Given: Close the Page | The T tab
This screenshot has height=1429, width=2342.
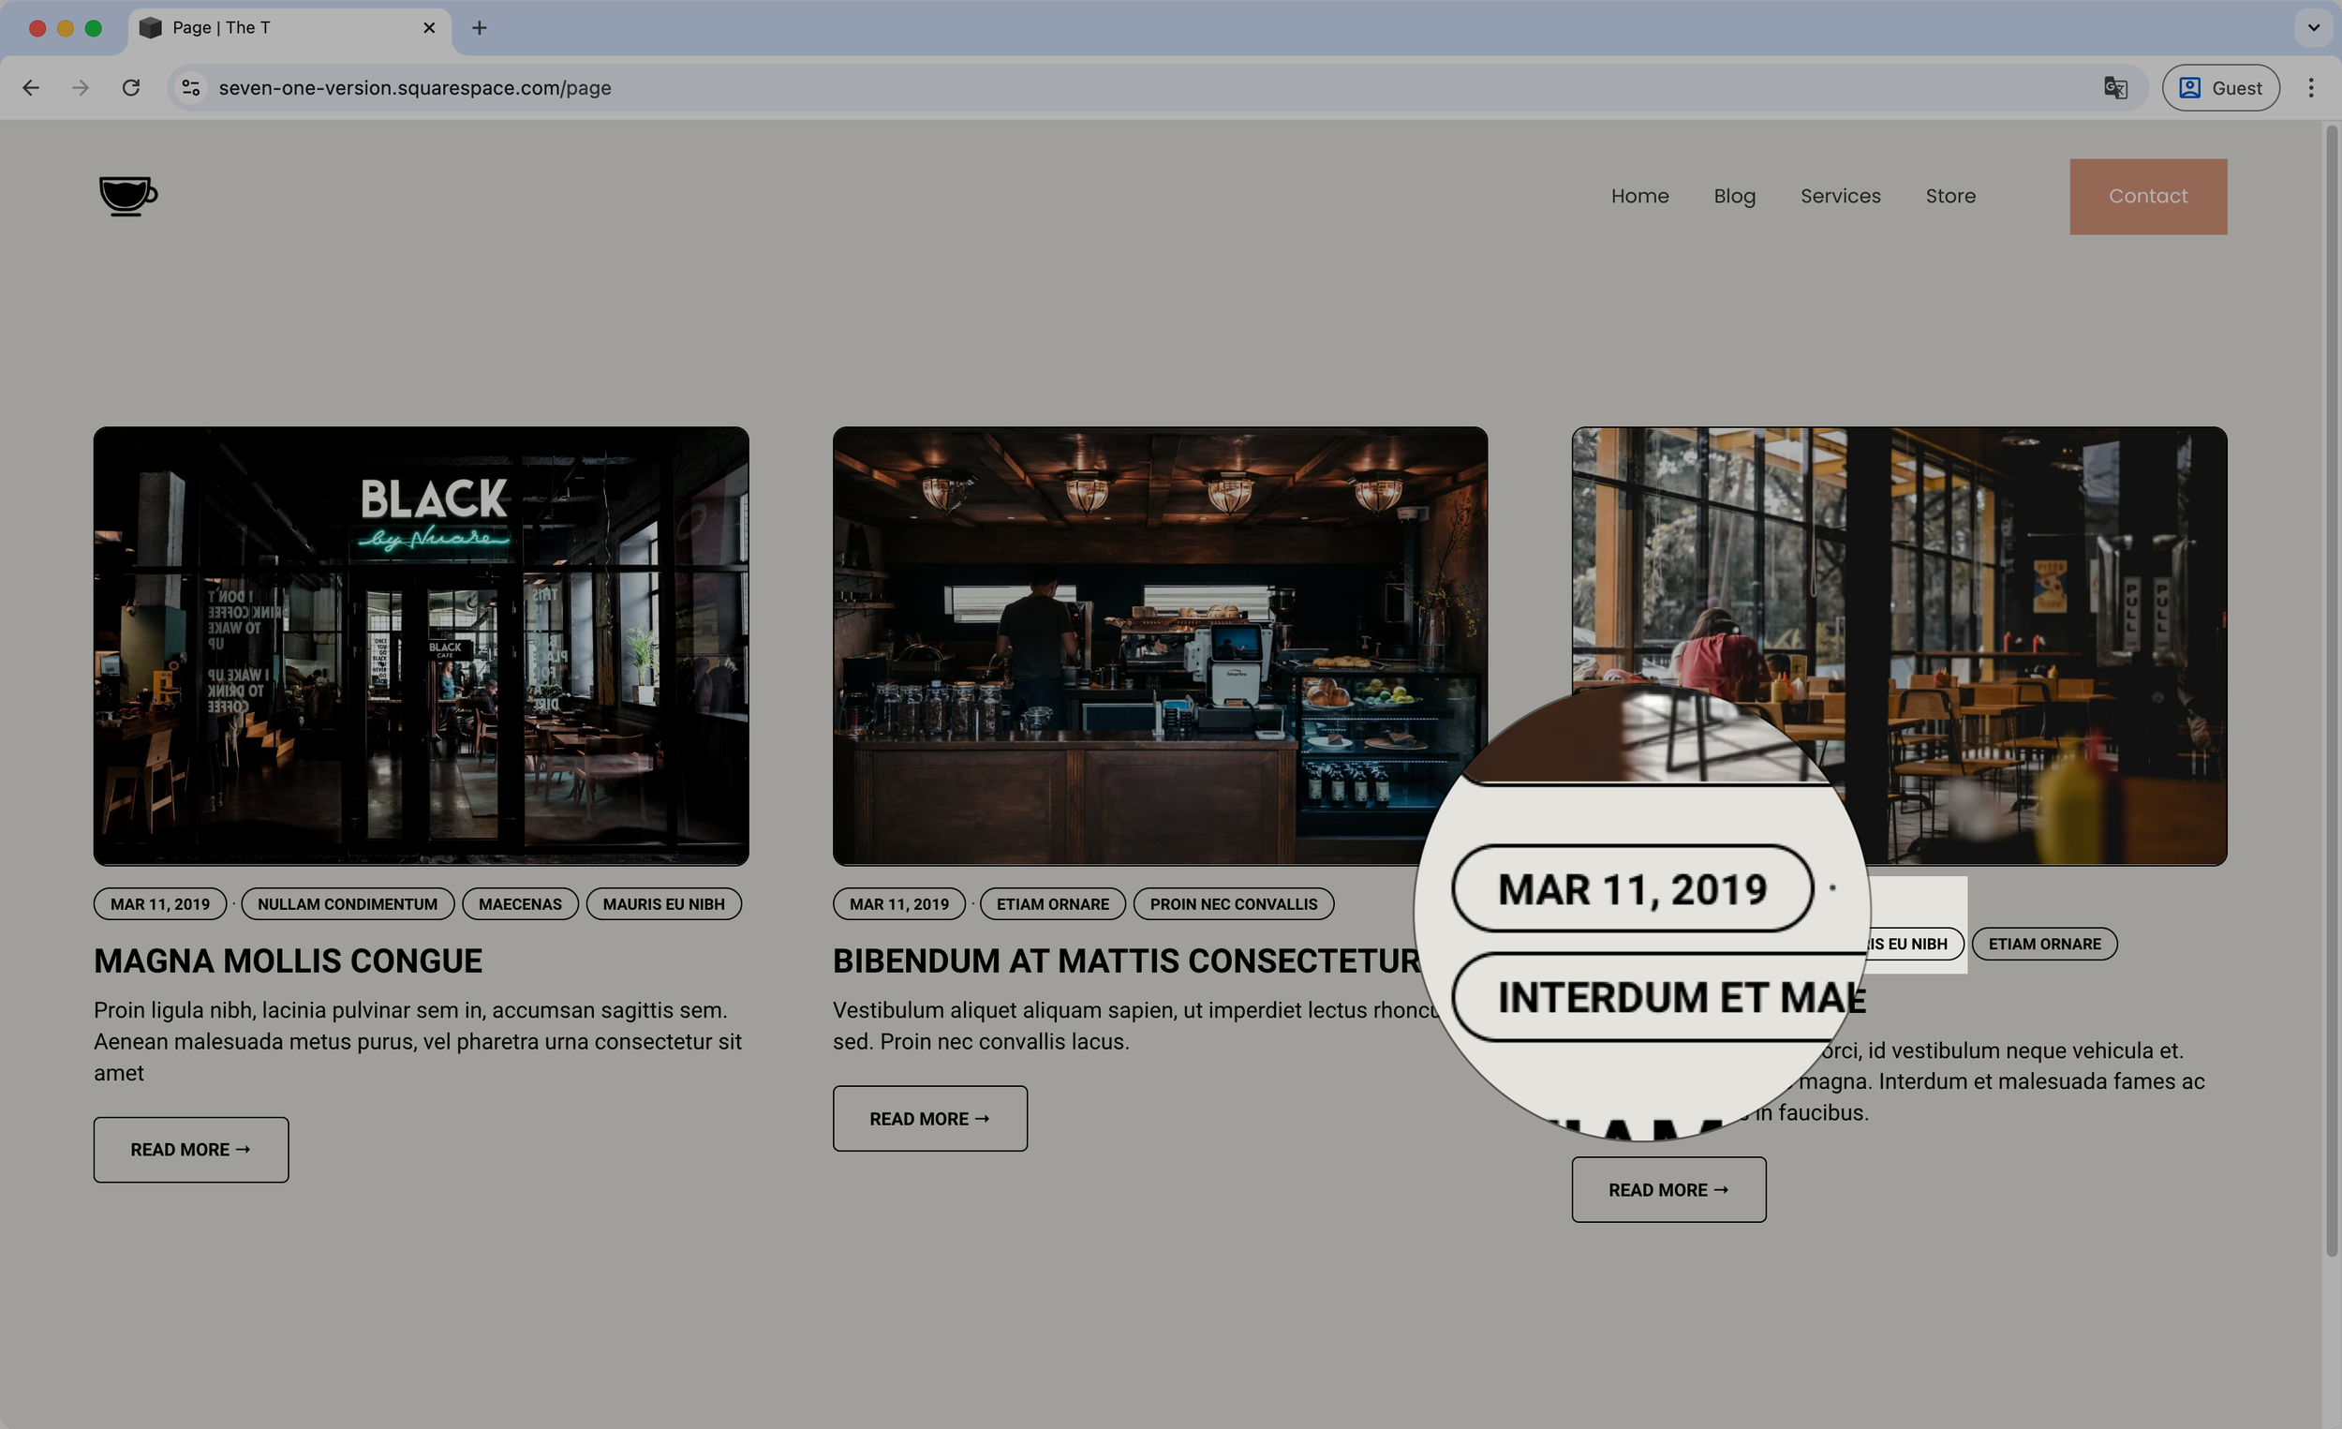Looking at the screenshot, I should 430,27.
